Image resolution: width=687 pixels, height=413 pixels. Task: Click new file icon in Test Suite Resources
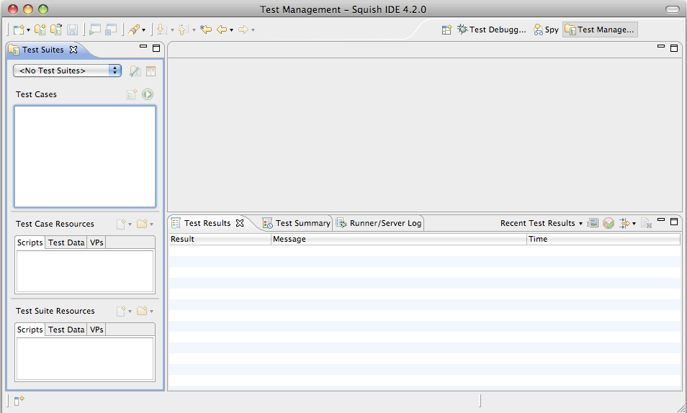[x=122, y=311]
